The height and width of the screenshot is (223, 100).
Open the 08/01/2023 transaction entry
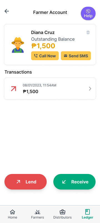click(50, 89)
